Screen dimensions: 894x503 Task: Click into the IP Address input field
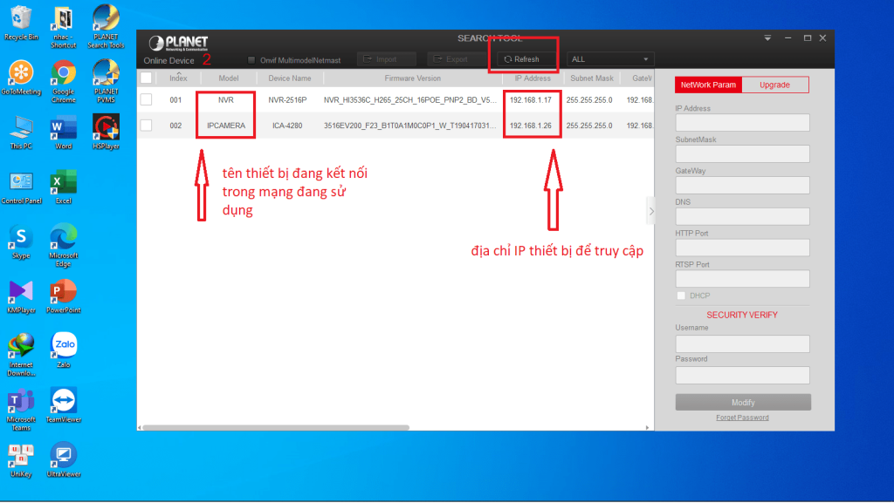tap(742, 122)
